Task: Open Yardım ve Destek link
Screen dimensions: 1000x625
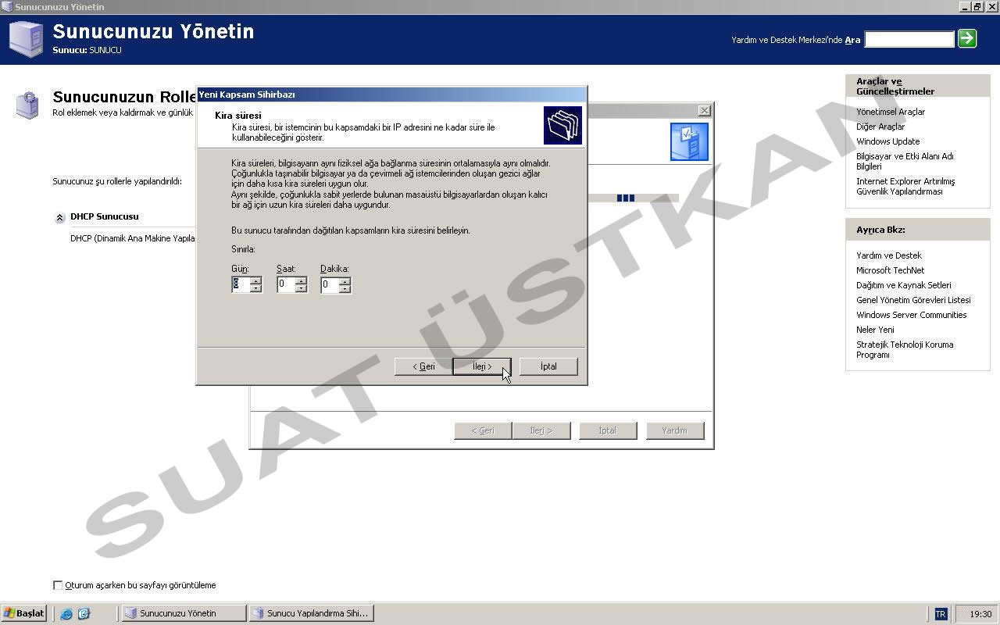Action: [889, 255]
